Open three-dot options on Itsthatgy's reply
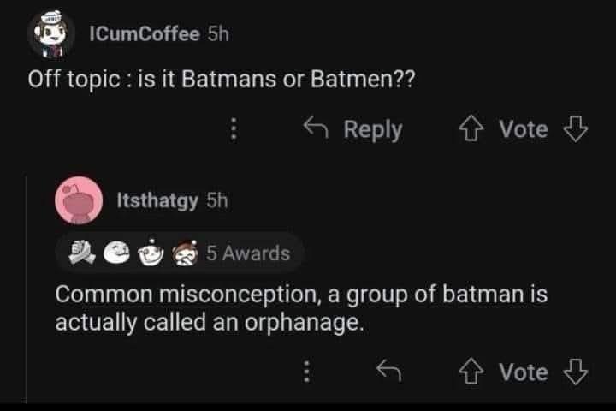The height and width of the screenshot is (411, 616). 306,372
